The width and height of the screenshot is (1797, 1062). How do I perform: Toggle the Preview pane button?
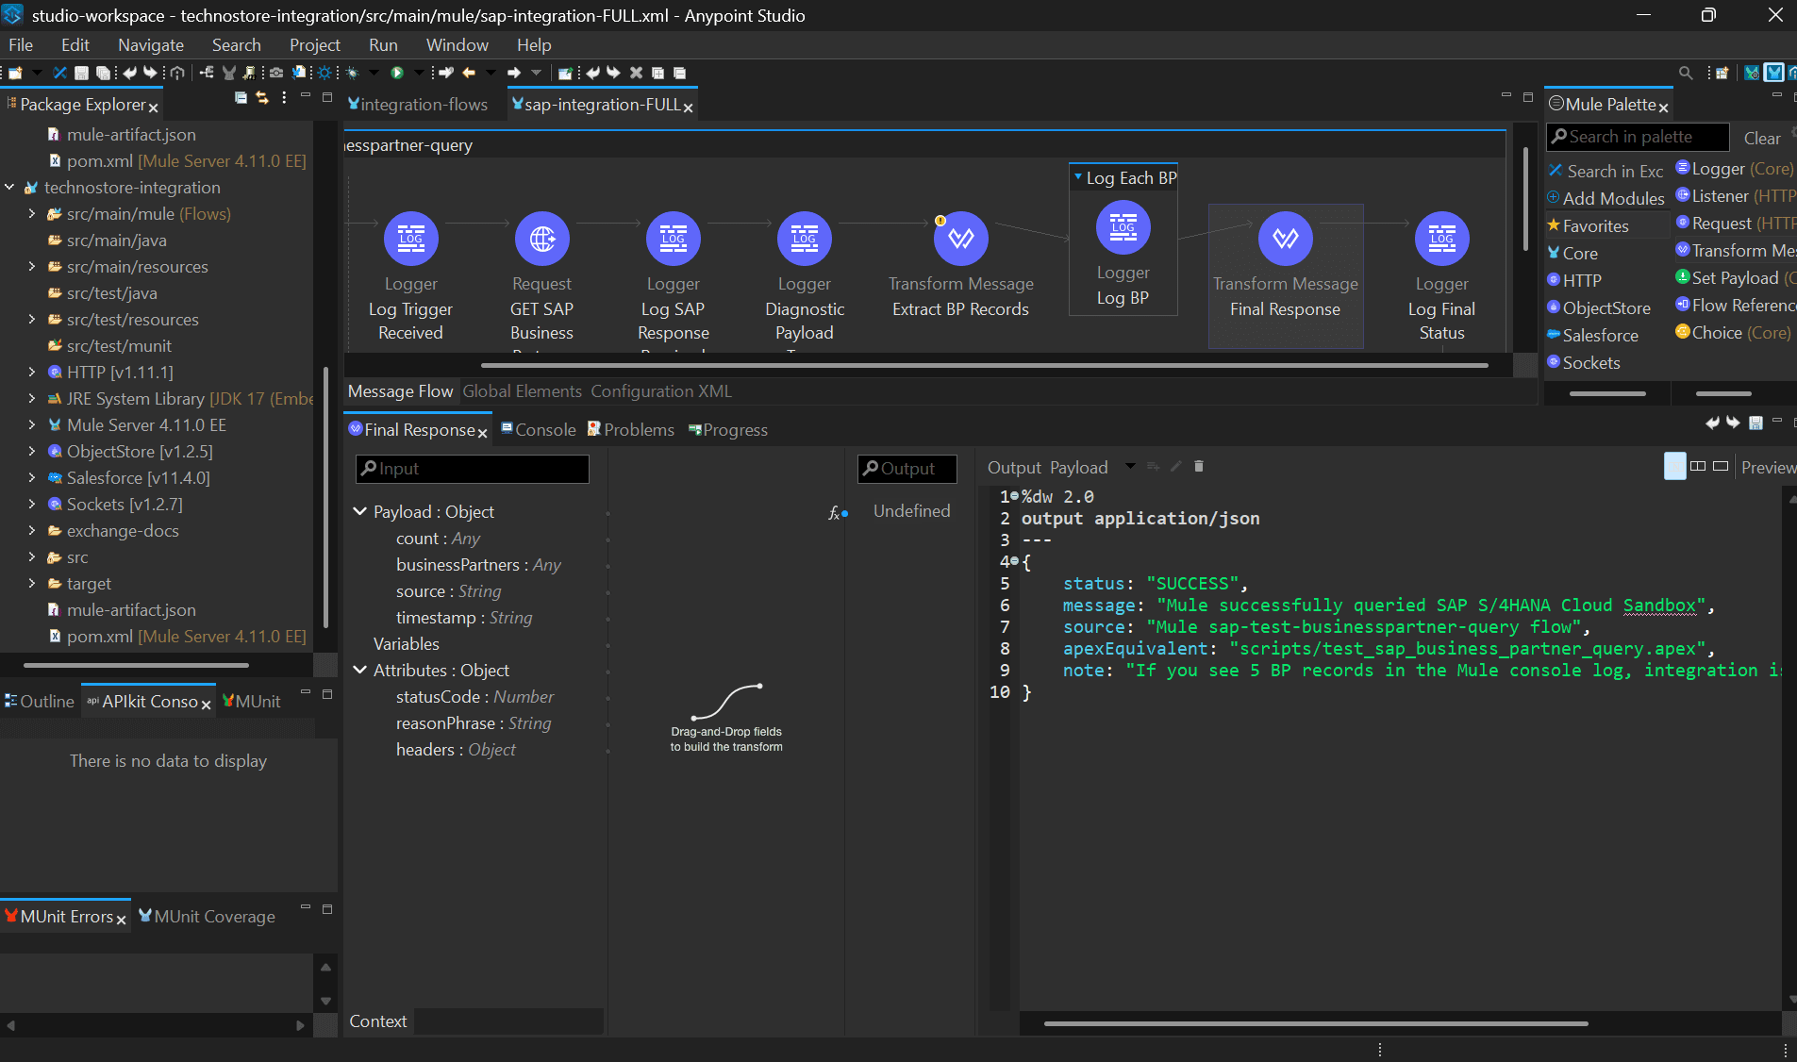click(1768, 467)
